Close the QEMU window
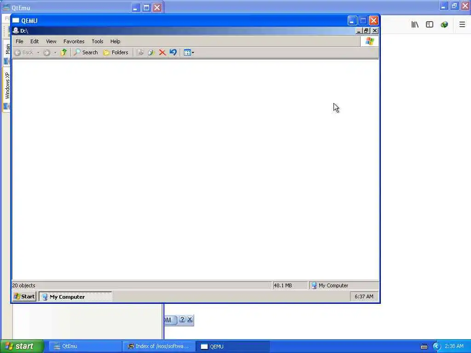The image size is (471, 353). 373,20
